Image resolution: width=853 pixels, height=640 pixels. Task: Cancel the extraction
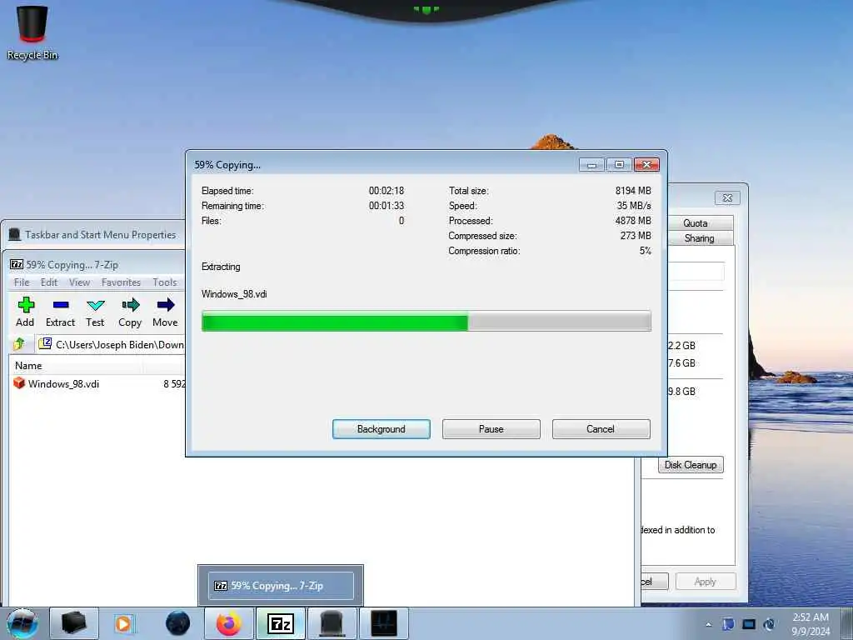[601, 429]
